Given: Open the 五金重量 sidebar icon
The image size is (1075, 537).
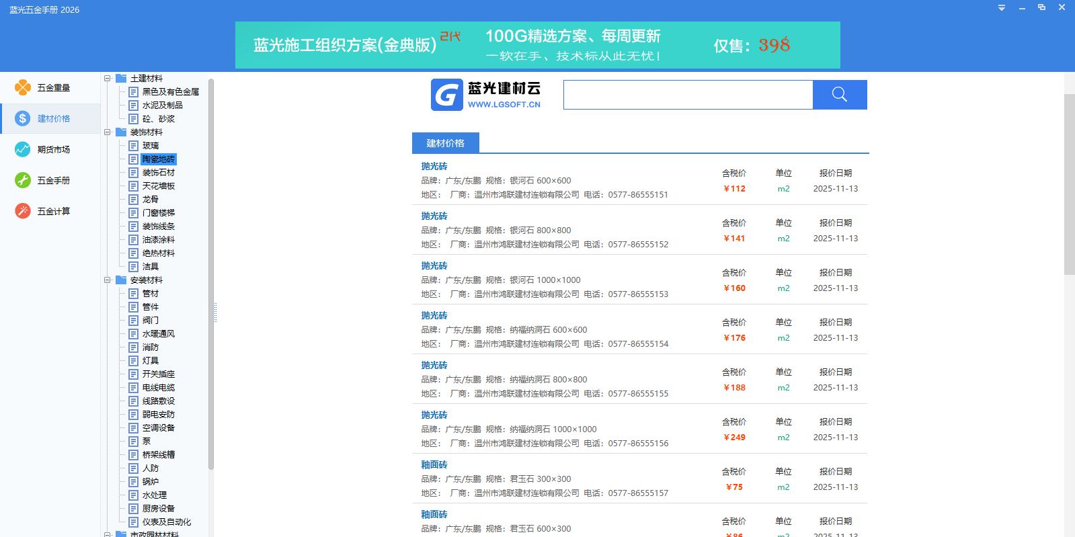Looking at the screenshot, I should [23, 87].
